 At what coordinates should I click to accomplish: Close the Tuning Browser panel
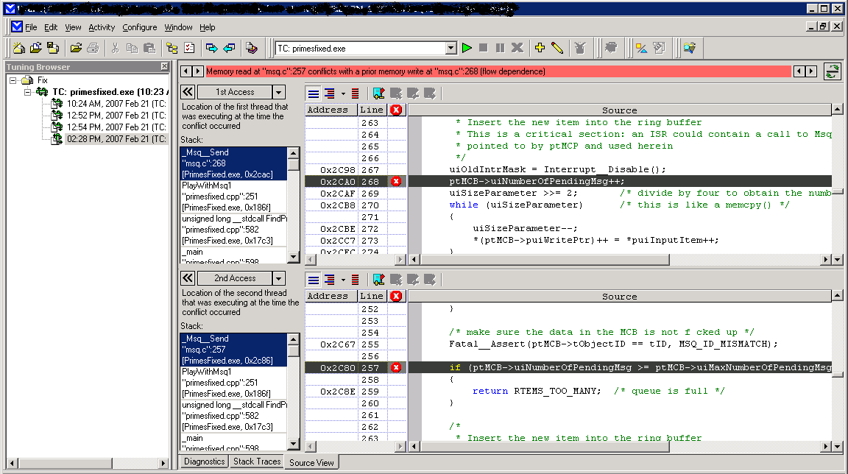[164, 67]
